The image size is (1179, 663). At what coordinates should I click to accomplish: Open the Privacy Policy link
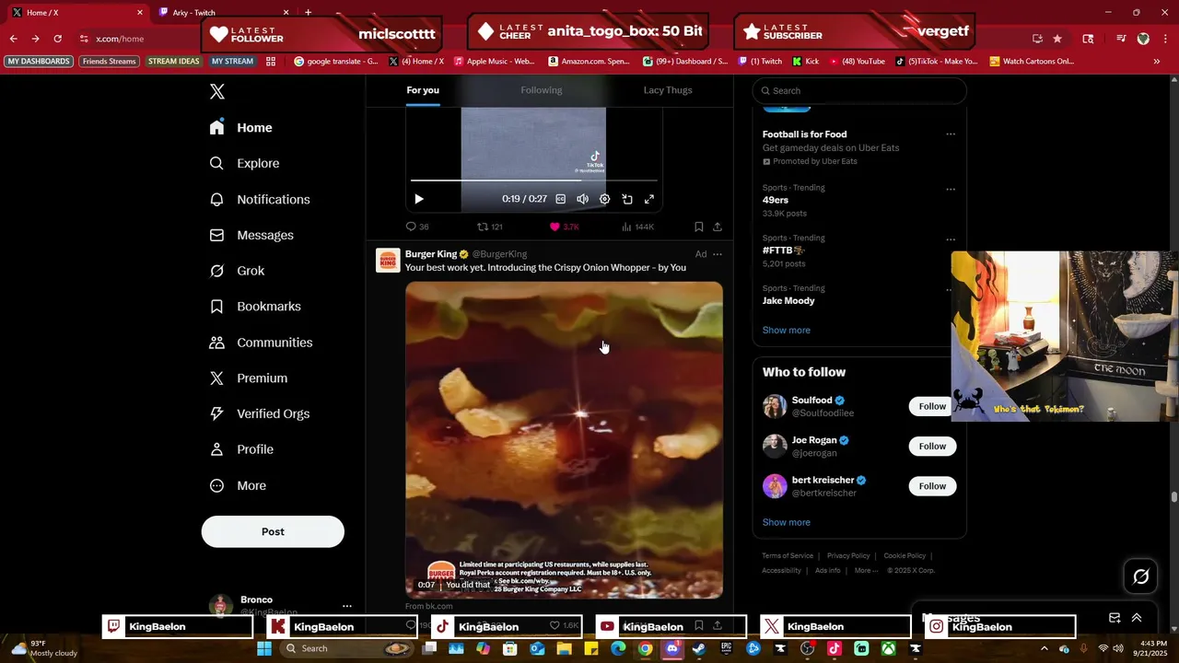point(848,556)
